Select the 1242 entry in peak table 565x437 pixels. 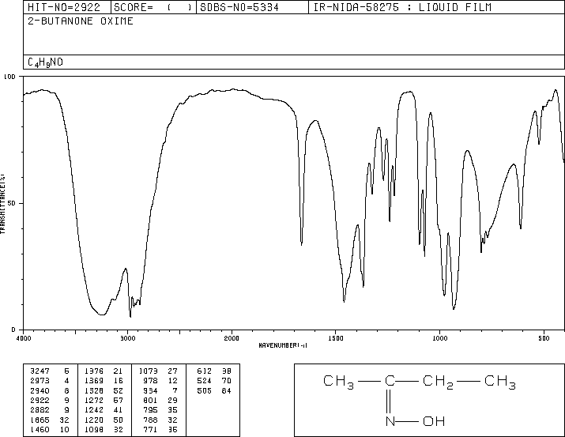coord(104,410)
